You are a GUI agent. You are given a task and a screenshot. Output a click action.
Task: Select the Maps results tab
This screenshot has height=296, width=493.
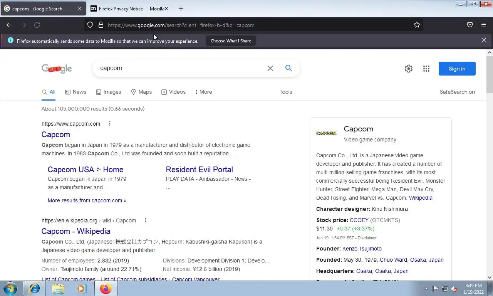coord(141,92)
